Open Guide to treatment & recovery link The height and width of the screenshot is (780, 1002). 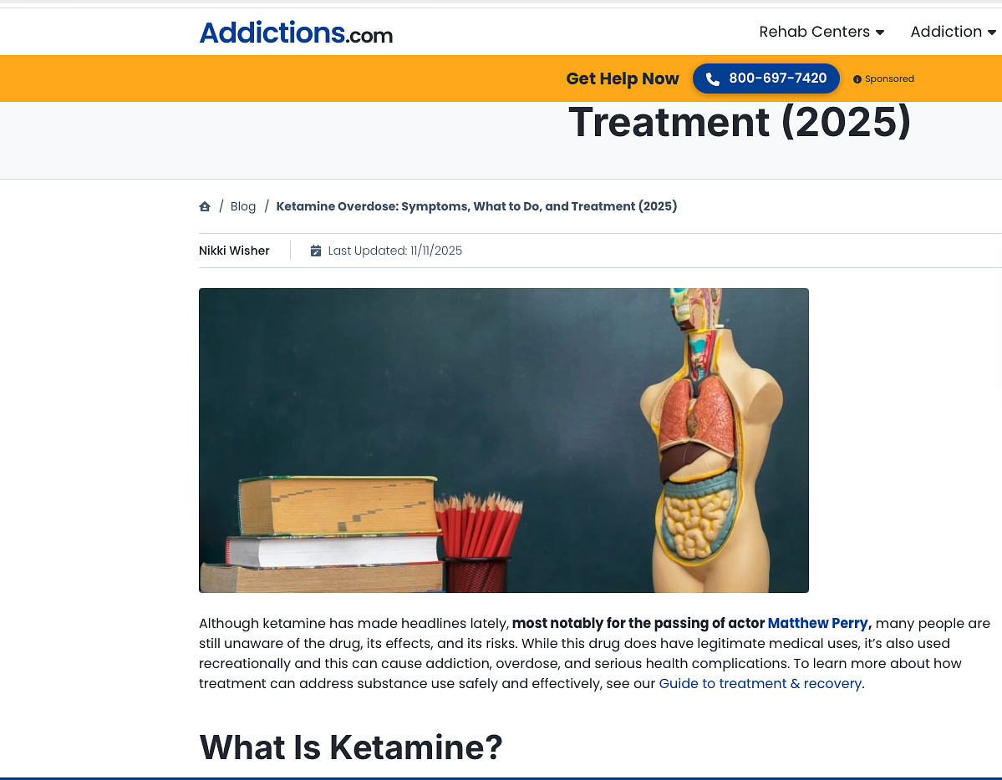point(760,683)
